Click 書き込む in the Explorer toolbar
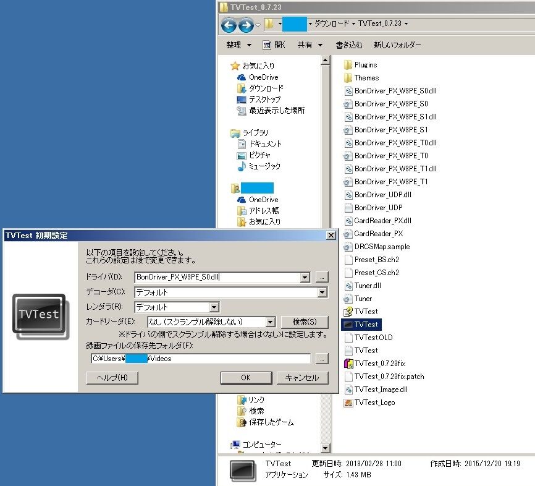This screenshot has height=486, width=535. tap(348, 45)
